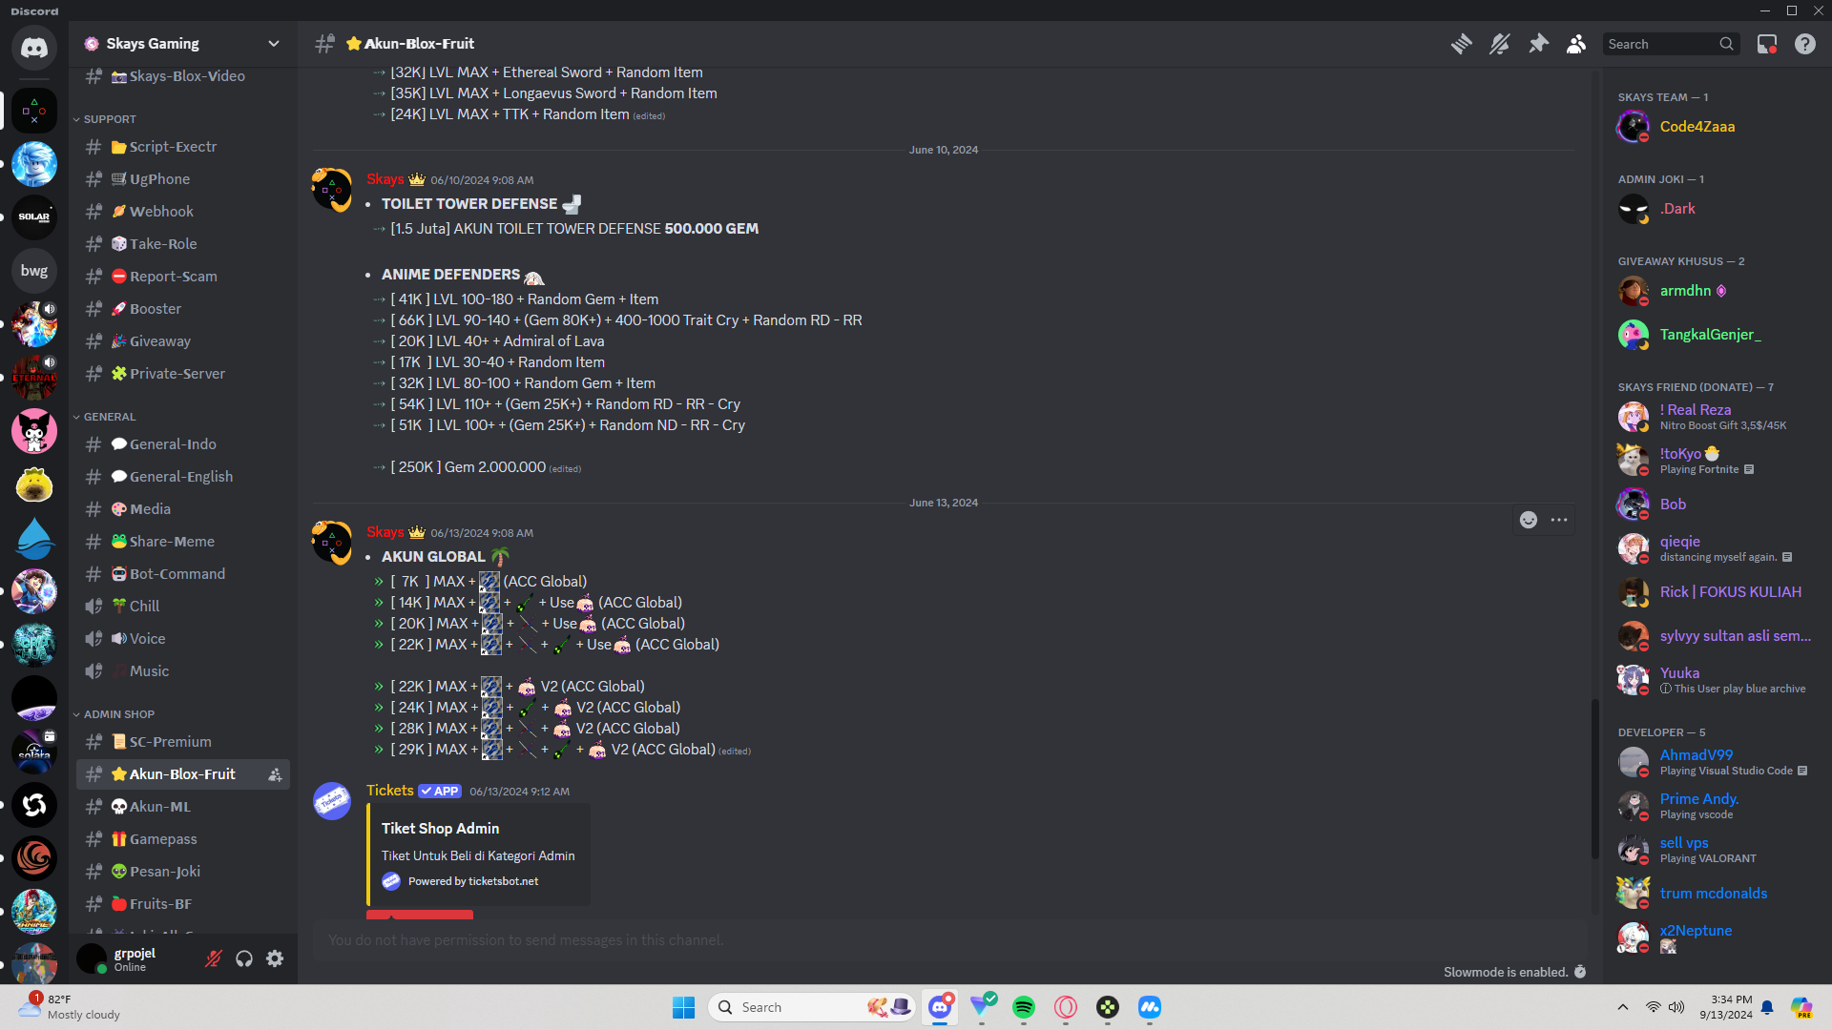Toggle microphone mute in user panel
Screen dimensions: 1832x1030
(214, 958)
